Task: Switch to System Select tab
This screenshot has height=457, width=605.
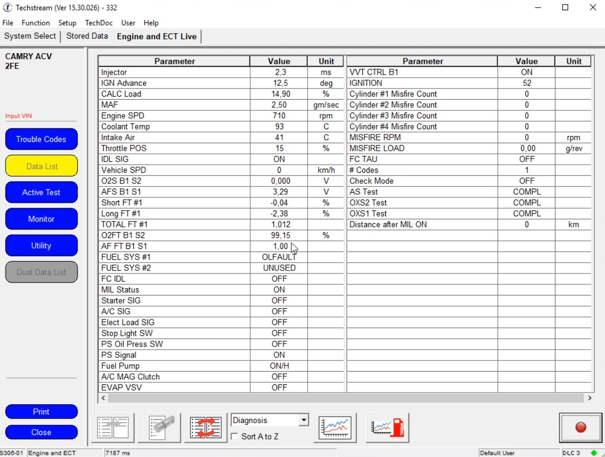Action: 30,36
